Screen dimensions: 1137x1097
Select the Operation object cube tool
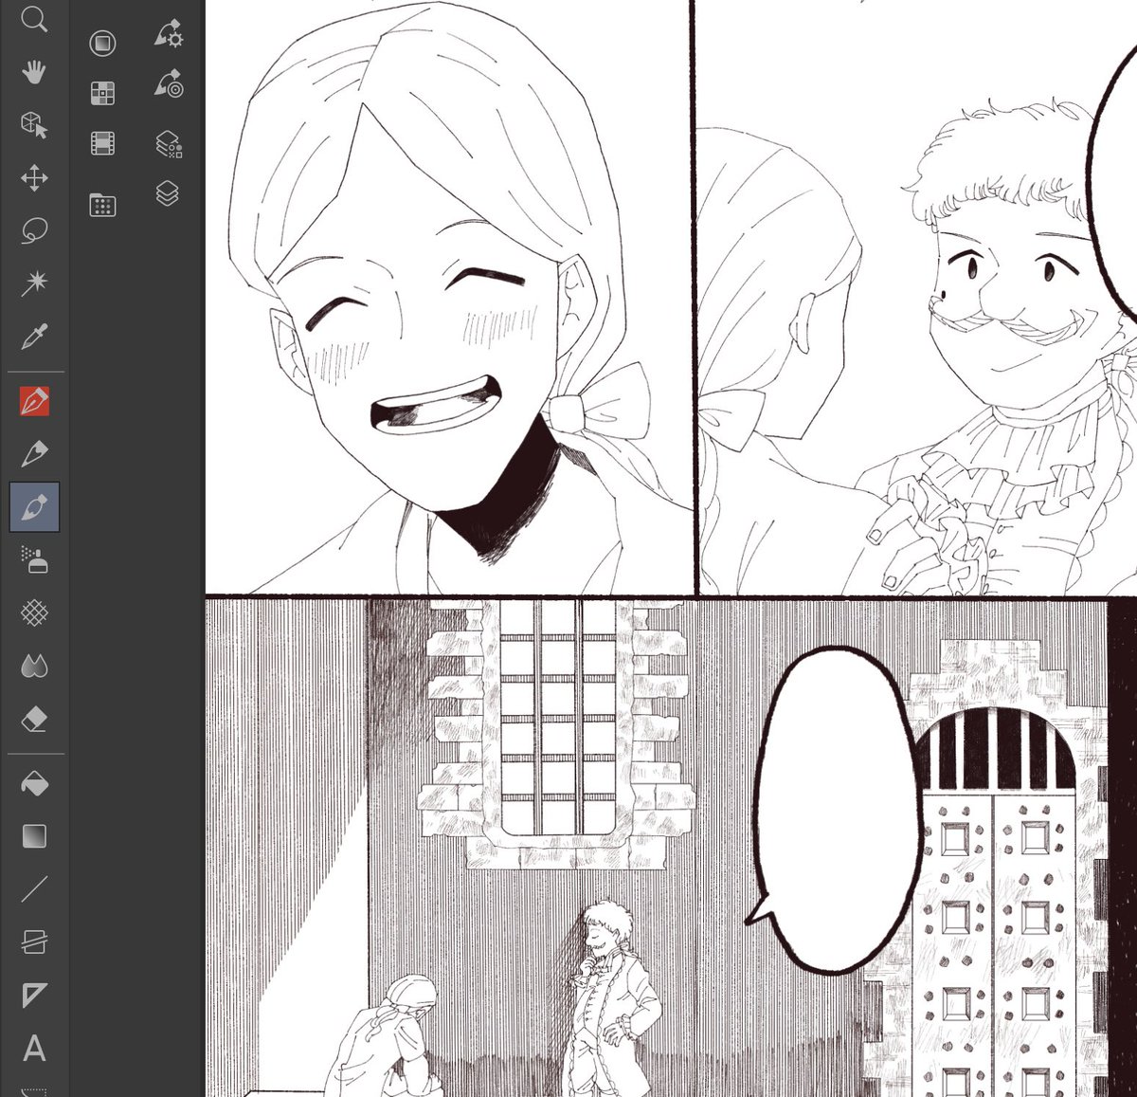(34, 125)
